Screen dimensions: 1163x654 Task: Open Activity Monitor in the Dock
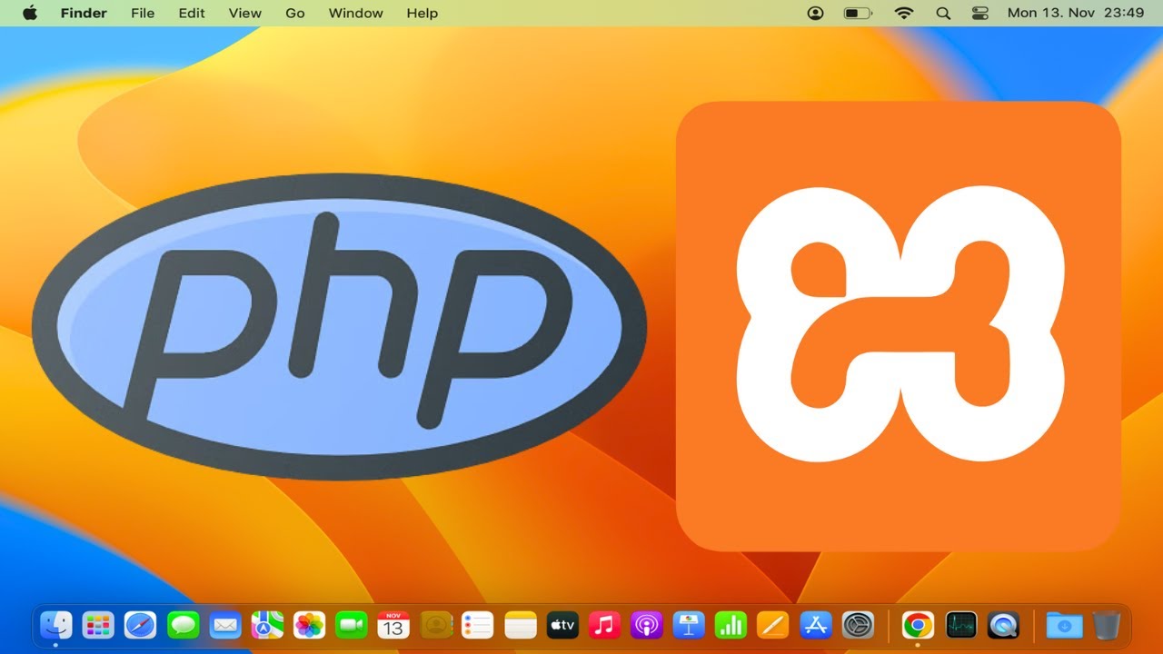pyautogui.click(x=960, y=625)
